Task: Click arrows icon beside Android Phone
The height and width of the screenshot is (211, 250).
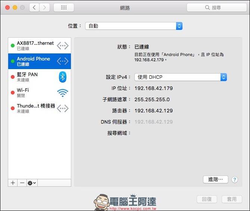Action: (x=63, y=61)
